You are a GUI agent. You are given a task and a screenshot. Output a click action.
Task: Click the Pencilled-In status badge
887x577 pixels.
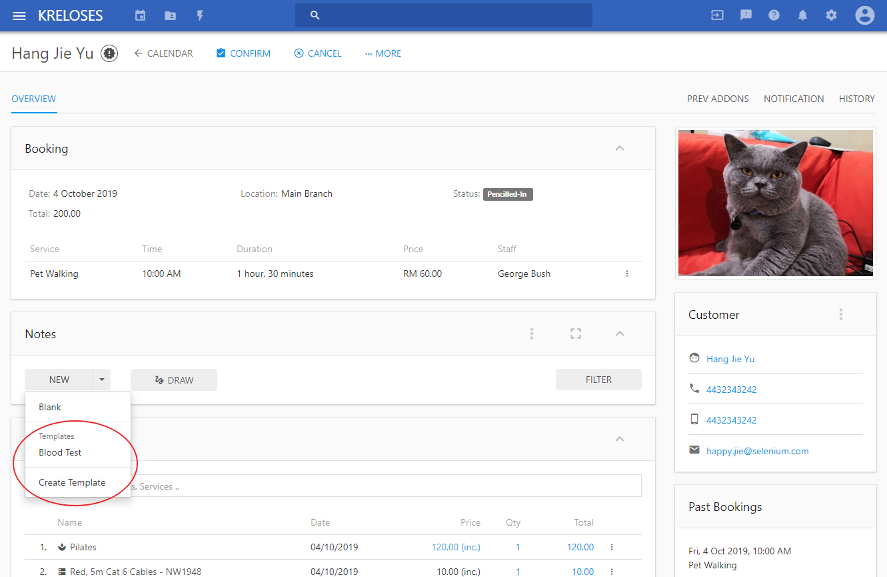tap(508, 194)
